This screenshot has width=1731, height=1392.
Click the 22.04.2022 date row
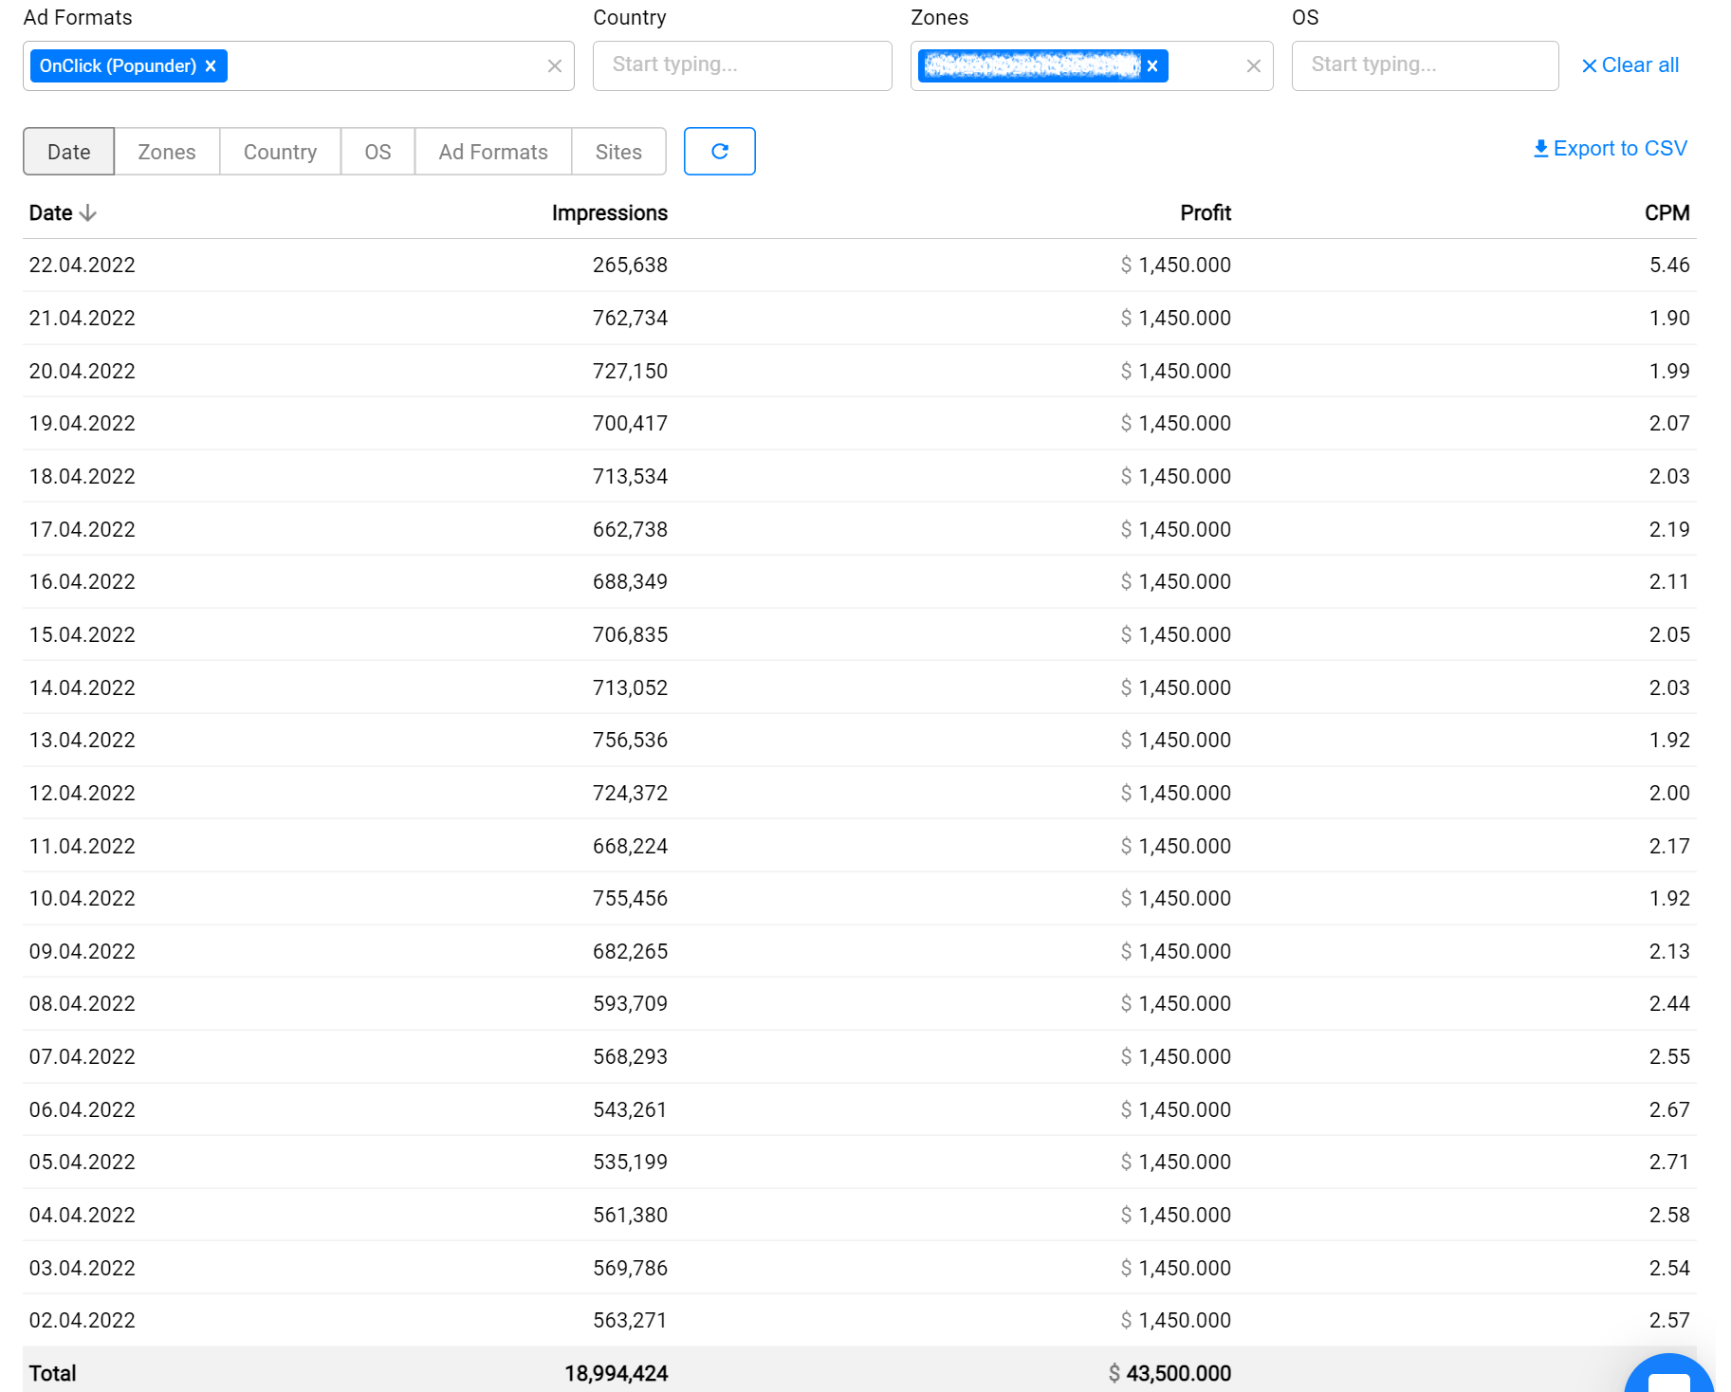coord(83,266)
